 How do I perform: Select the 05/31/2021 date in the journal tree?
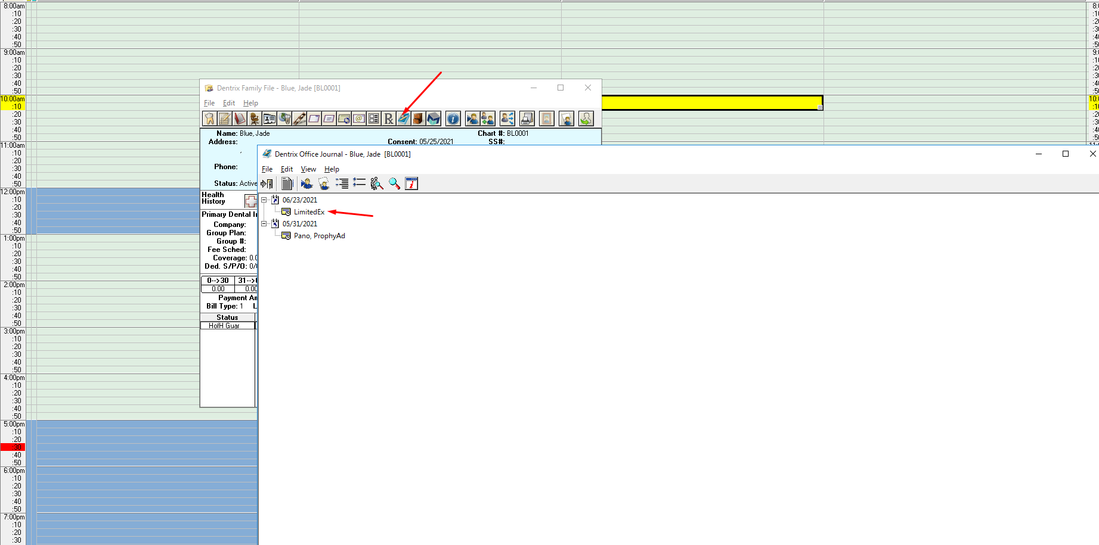300,224
